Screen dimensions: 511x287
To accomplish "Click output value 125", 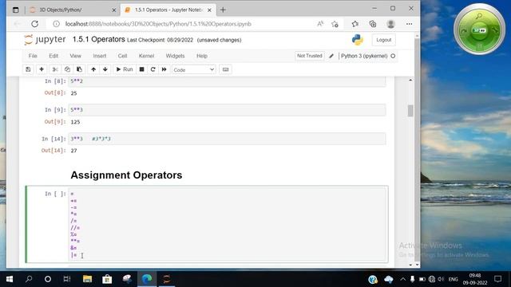I will tap(75, 122).
